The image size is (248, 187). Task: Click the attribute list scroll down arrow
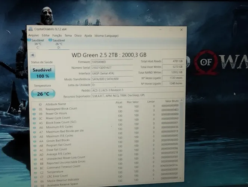[x=180, y=178]
